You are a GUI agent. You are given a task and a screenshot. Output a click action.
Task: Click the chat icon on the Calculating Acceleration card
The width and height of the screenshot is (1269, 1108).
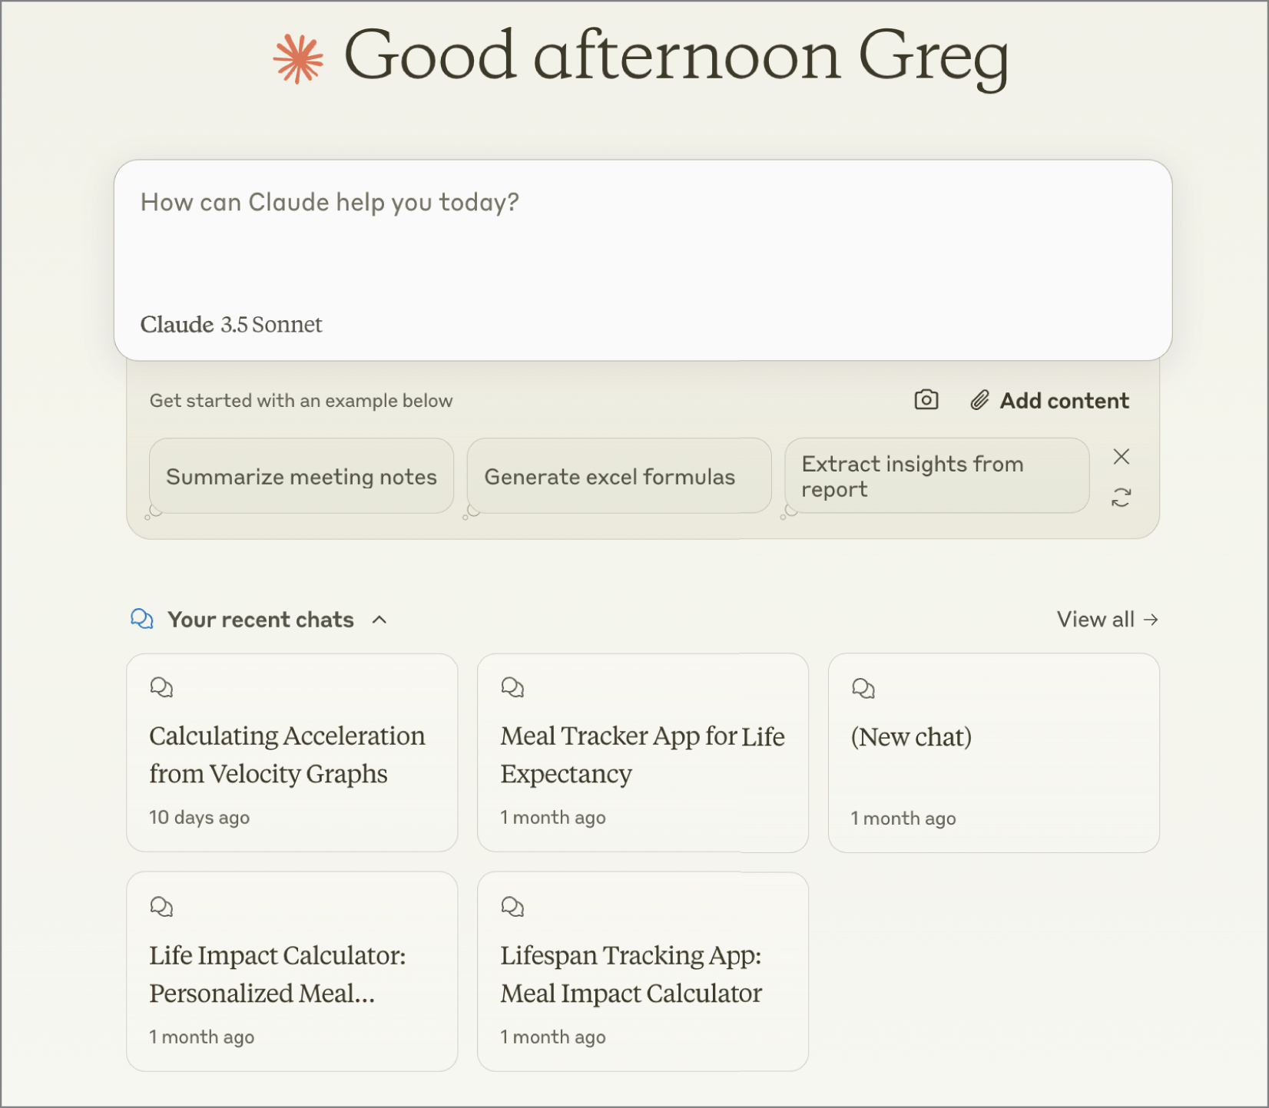(162, 687)
